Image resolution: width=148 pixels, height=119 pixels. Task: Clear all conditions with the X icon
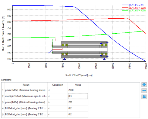click(144, 97)
